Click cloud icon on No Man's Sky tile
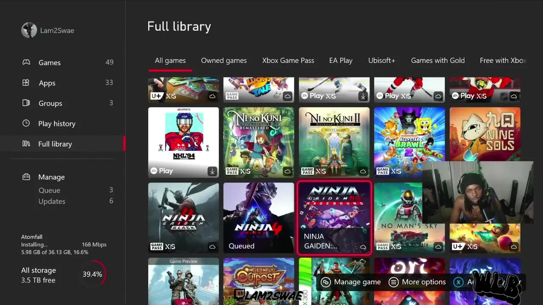 tap(438, 247)
